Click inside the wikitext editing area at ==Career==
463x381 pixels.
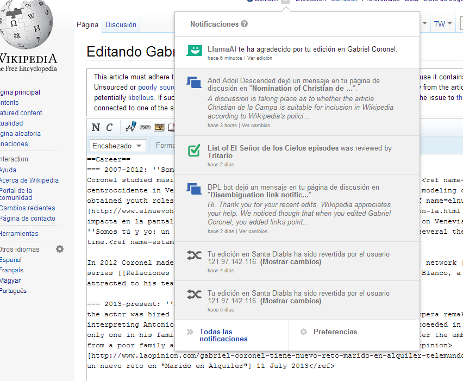tap(109, 159)
